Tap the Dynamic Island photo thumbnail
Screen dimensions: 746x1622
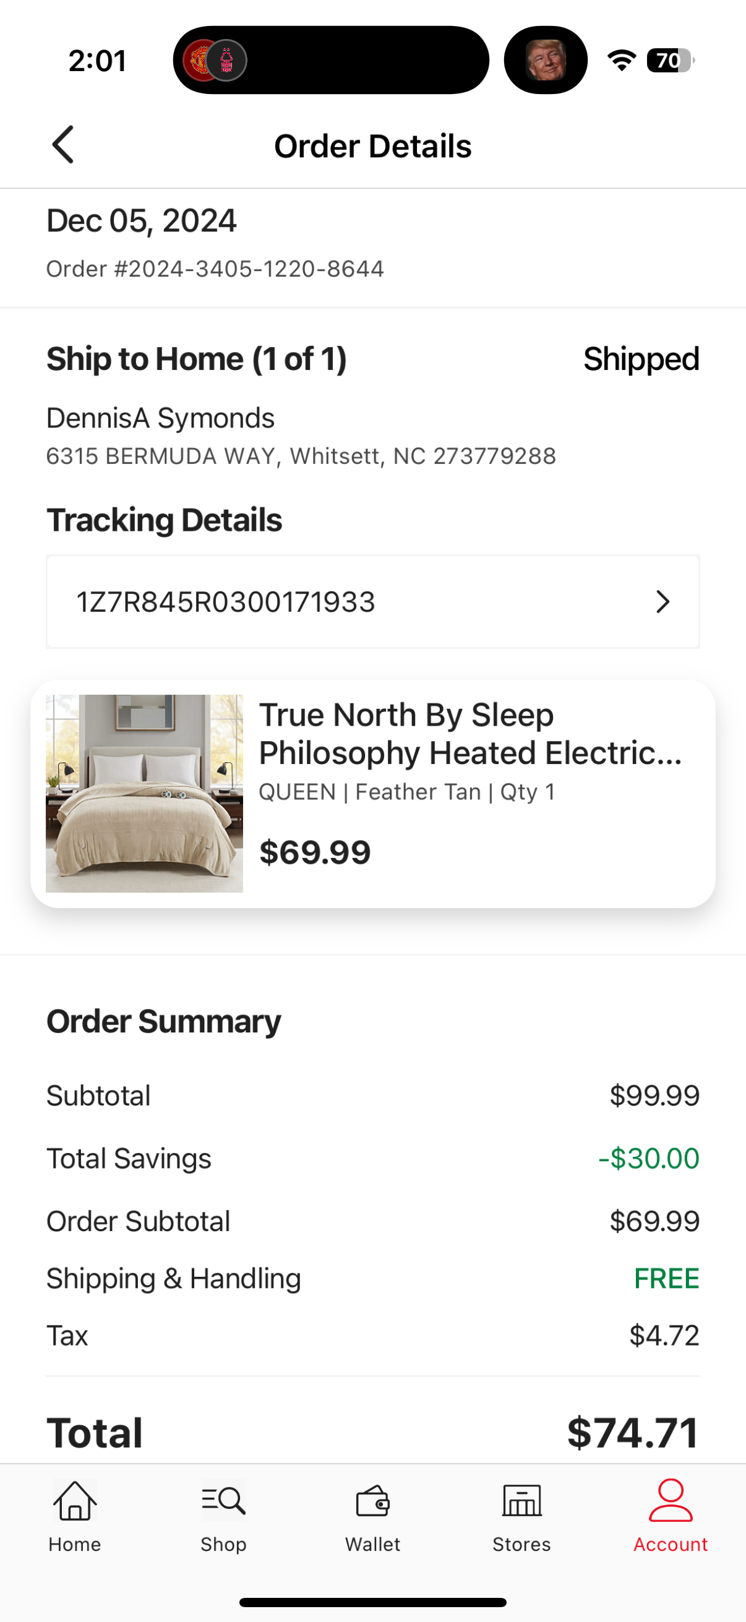[546, 61]
